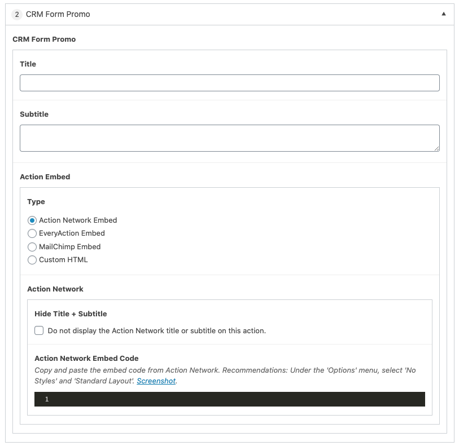Enable the hide Action Network title checkbox
The image size is (459, 446).
coord(39,330)
